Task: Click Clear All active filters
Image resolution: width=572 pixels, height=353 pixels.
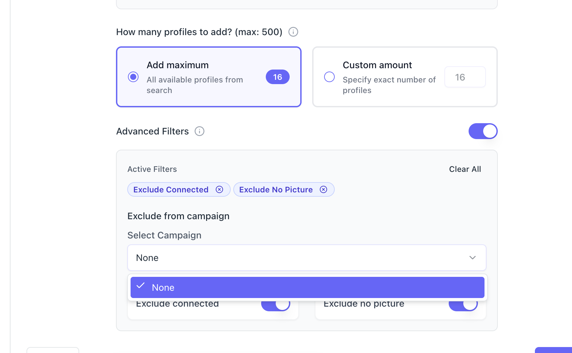Action: click(x=465, y=169)
